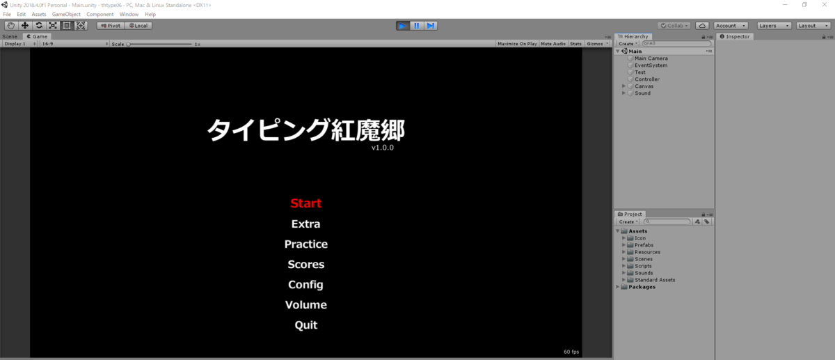Expand the Sound object

(624, 93)
